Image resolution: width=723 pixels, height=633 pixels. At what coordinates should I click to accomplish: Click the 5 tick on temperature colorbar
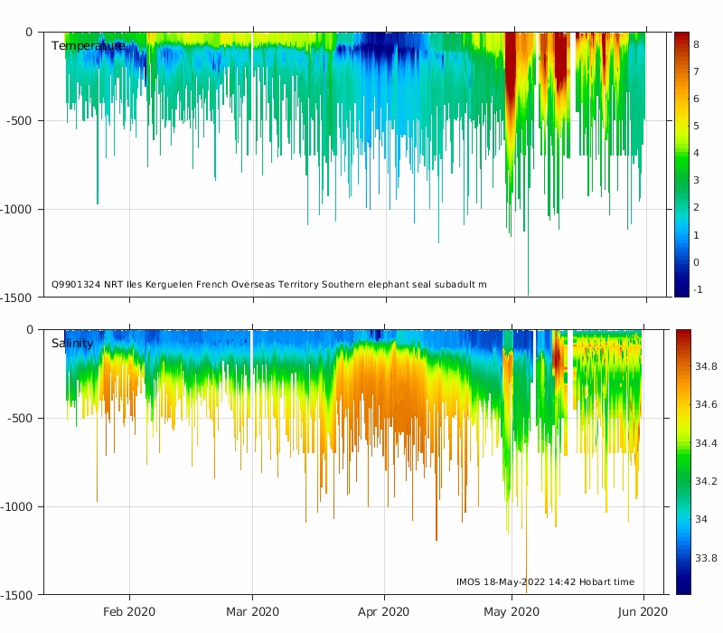(696, 126)
